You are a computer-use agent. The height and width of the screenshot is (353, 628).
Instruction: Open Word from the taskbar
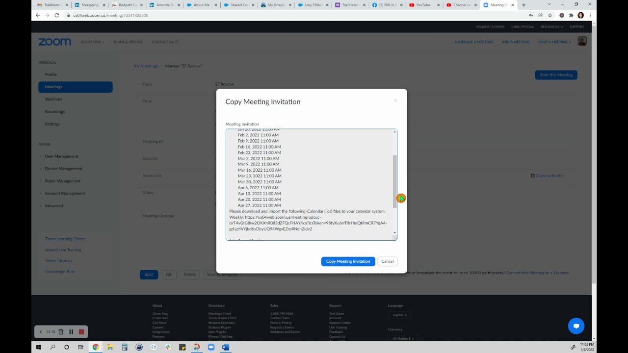pos(226,347)
